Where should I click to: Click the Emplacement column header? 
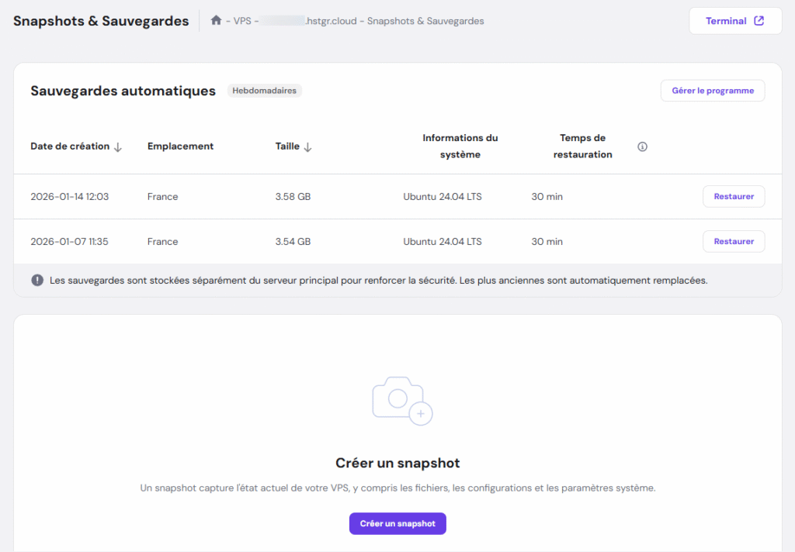pos(179,146)
